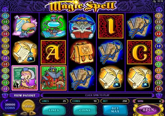Screen dimensions: 165x116
Task: Click the COINS button
Action: coord(85,110)
